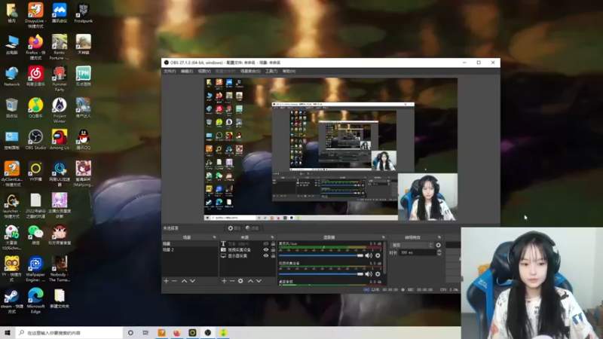Open Firefox desktop shortcut
This screenshot has width=603, height=339.
coord(35,47)
